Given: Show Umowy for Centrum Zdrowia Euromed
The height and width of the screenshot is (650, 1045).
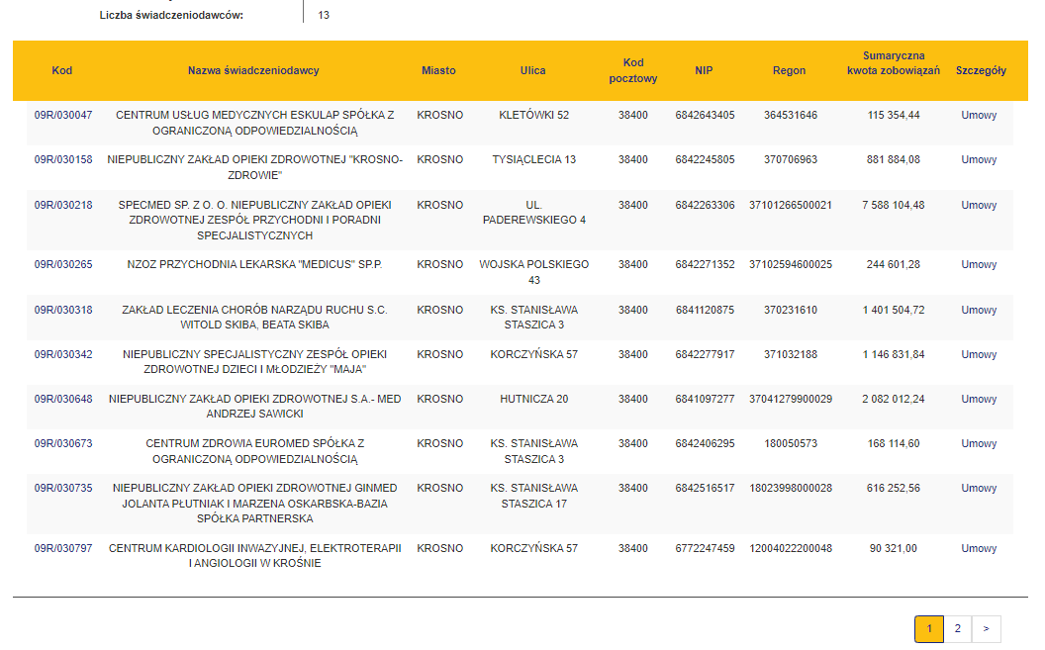Looking at the screenshot, I should click(x=979, y=443).
